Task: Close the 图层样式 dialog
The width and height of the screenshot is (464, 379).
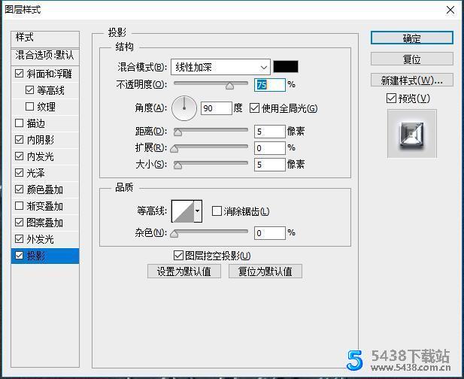Action: tap(450, 10)
